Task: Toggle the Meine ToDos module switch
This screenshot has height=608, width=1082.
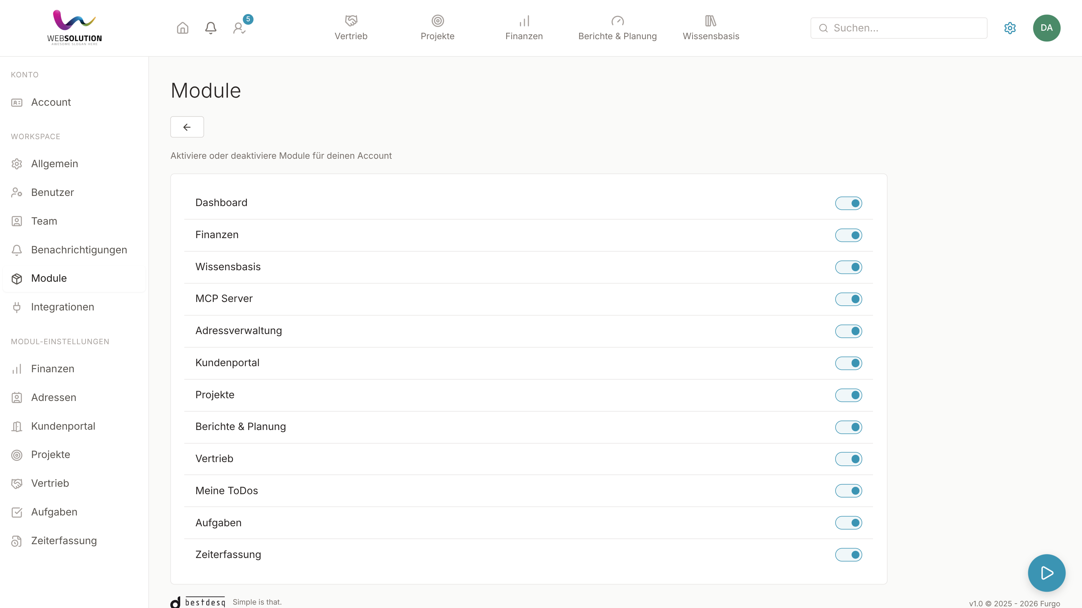Action: [848, 491]
